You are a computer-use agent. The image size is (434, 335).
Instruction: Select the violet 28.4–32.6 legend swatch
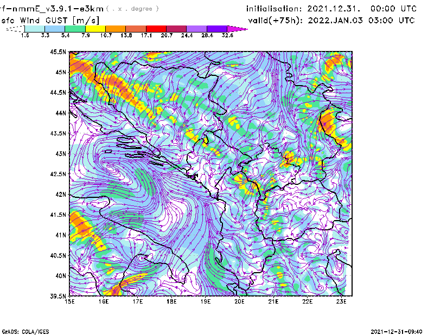(x=216, y=29)
